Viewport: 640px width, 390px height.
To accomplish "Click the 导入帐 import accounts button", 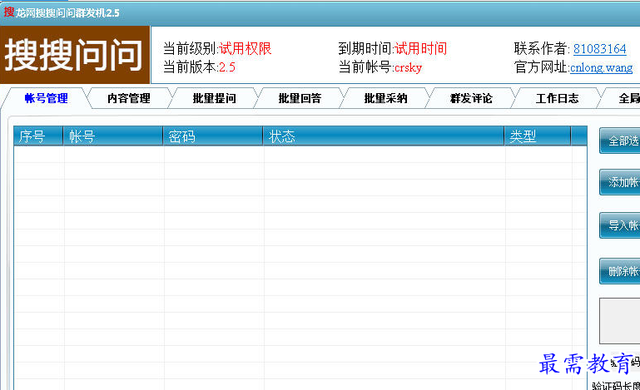I will pyautogui.click(x=619, y=225).
